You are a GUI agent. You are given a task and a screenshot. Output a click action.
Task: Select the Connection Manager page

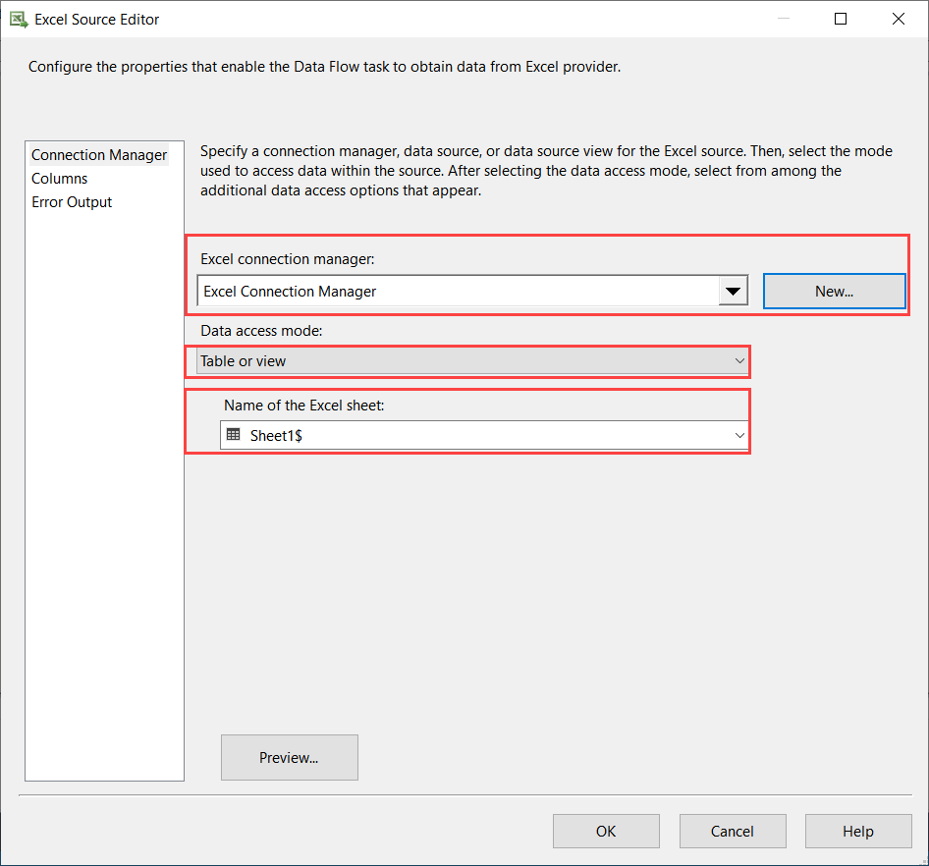pos(99,155)
